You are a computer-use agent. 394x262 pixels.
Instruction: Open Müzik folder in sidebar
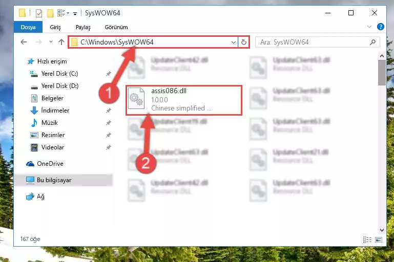[50, 123]
